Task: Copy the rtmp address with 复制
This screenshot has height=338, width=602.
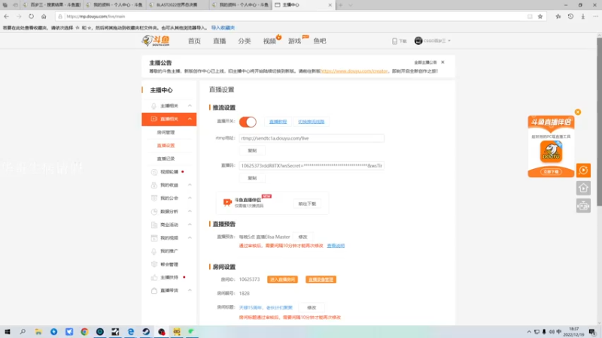Action: (x=252, y=151)
